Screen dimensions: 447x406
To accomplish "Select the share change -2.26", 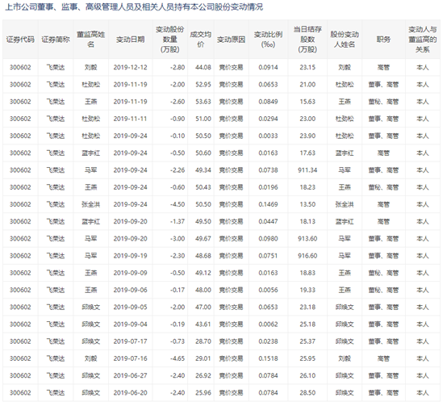I will (x=178, y=170).
